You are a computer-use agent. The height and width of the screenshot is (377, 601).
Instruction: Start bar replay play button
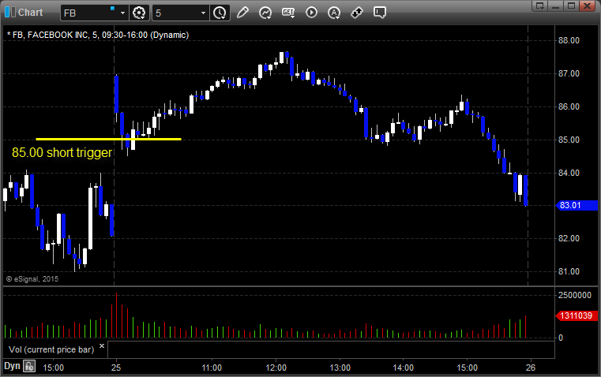311,13
